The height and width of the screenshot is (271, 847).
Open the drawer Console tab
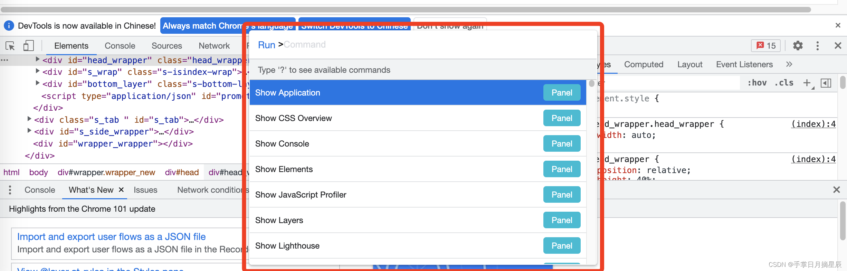[40, 190]
